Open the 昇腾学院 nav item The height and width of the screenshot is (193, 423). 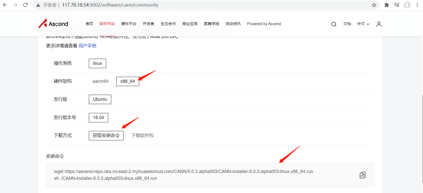click(x=211, y=24)
